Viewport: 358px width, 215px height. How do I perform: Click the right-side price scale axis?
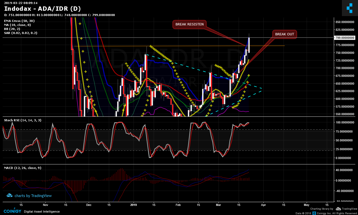[347, 80]
